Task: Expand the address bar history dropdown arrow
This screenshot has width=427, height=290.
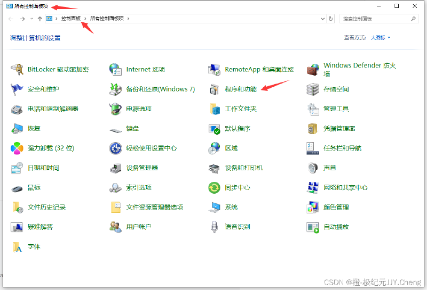Action: pos(323,19)
